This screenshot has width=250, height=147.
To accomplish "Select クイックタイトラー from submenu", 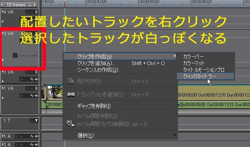I will point(205,76).
